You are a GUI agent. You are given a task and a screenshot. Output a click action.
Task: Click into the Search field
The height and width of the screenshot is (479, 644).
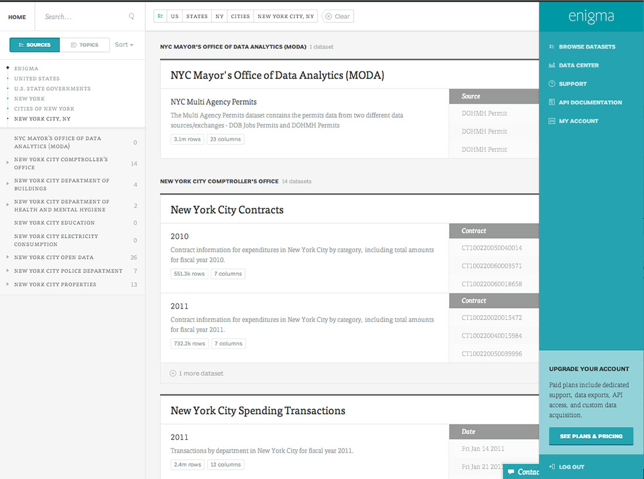[x=82, y=17]
